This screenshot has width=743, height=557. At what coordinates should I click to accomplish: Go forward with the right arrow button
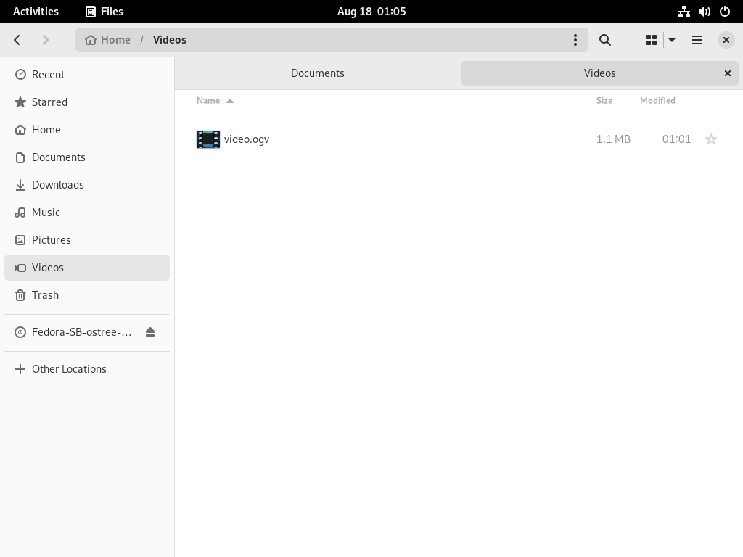click(x=46, y=40)
